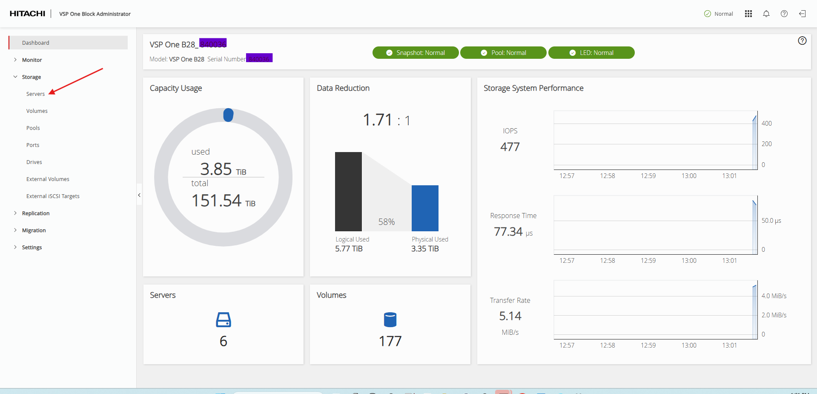Expand the Settings menu section
This screenshot has width=817, height=394.
tap(32, 247)
